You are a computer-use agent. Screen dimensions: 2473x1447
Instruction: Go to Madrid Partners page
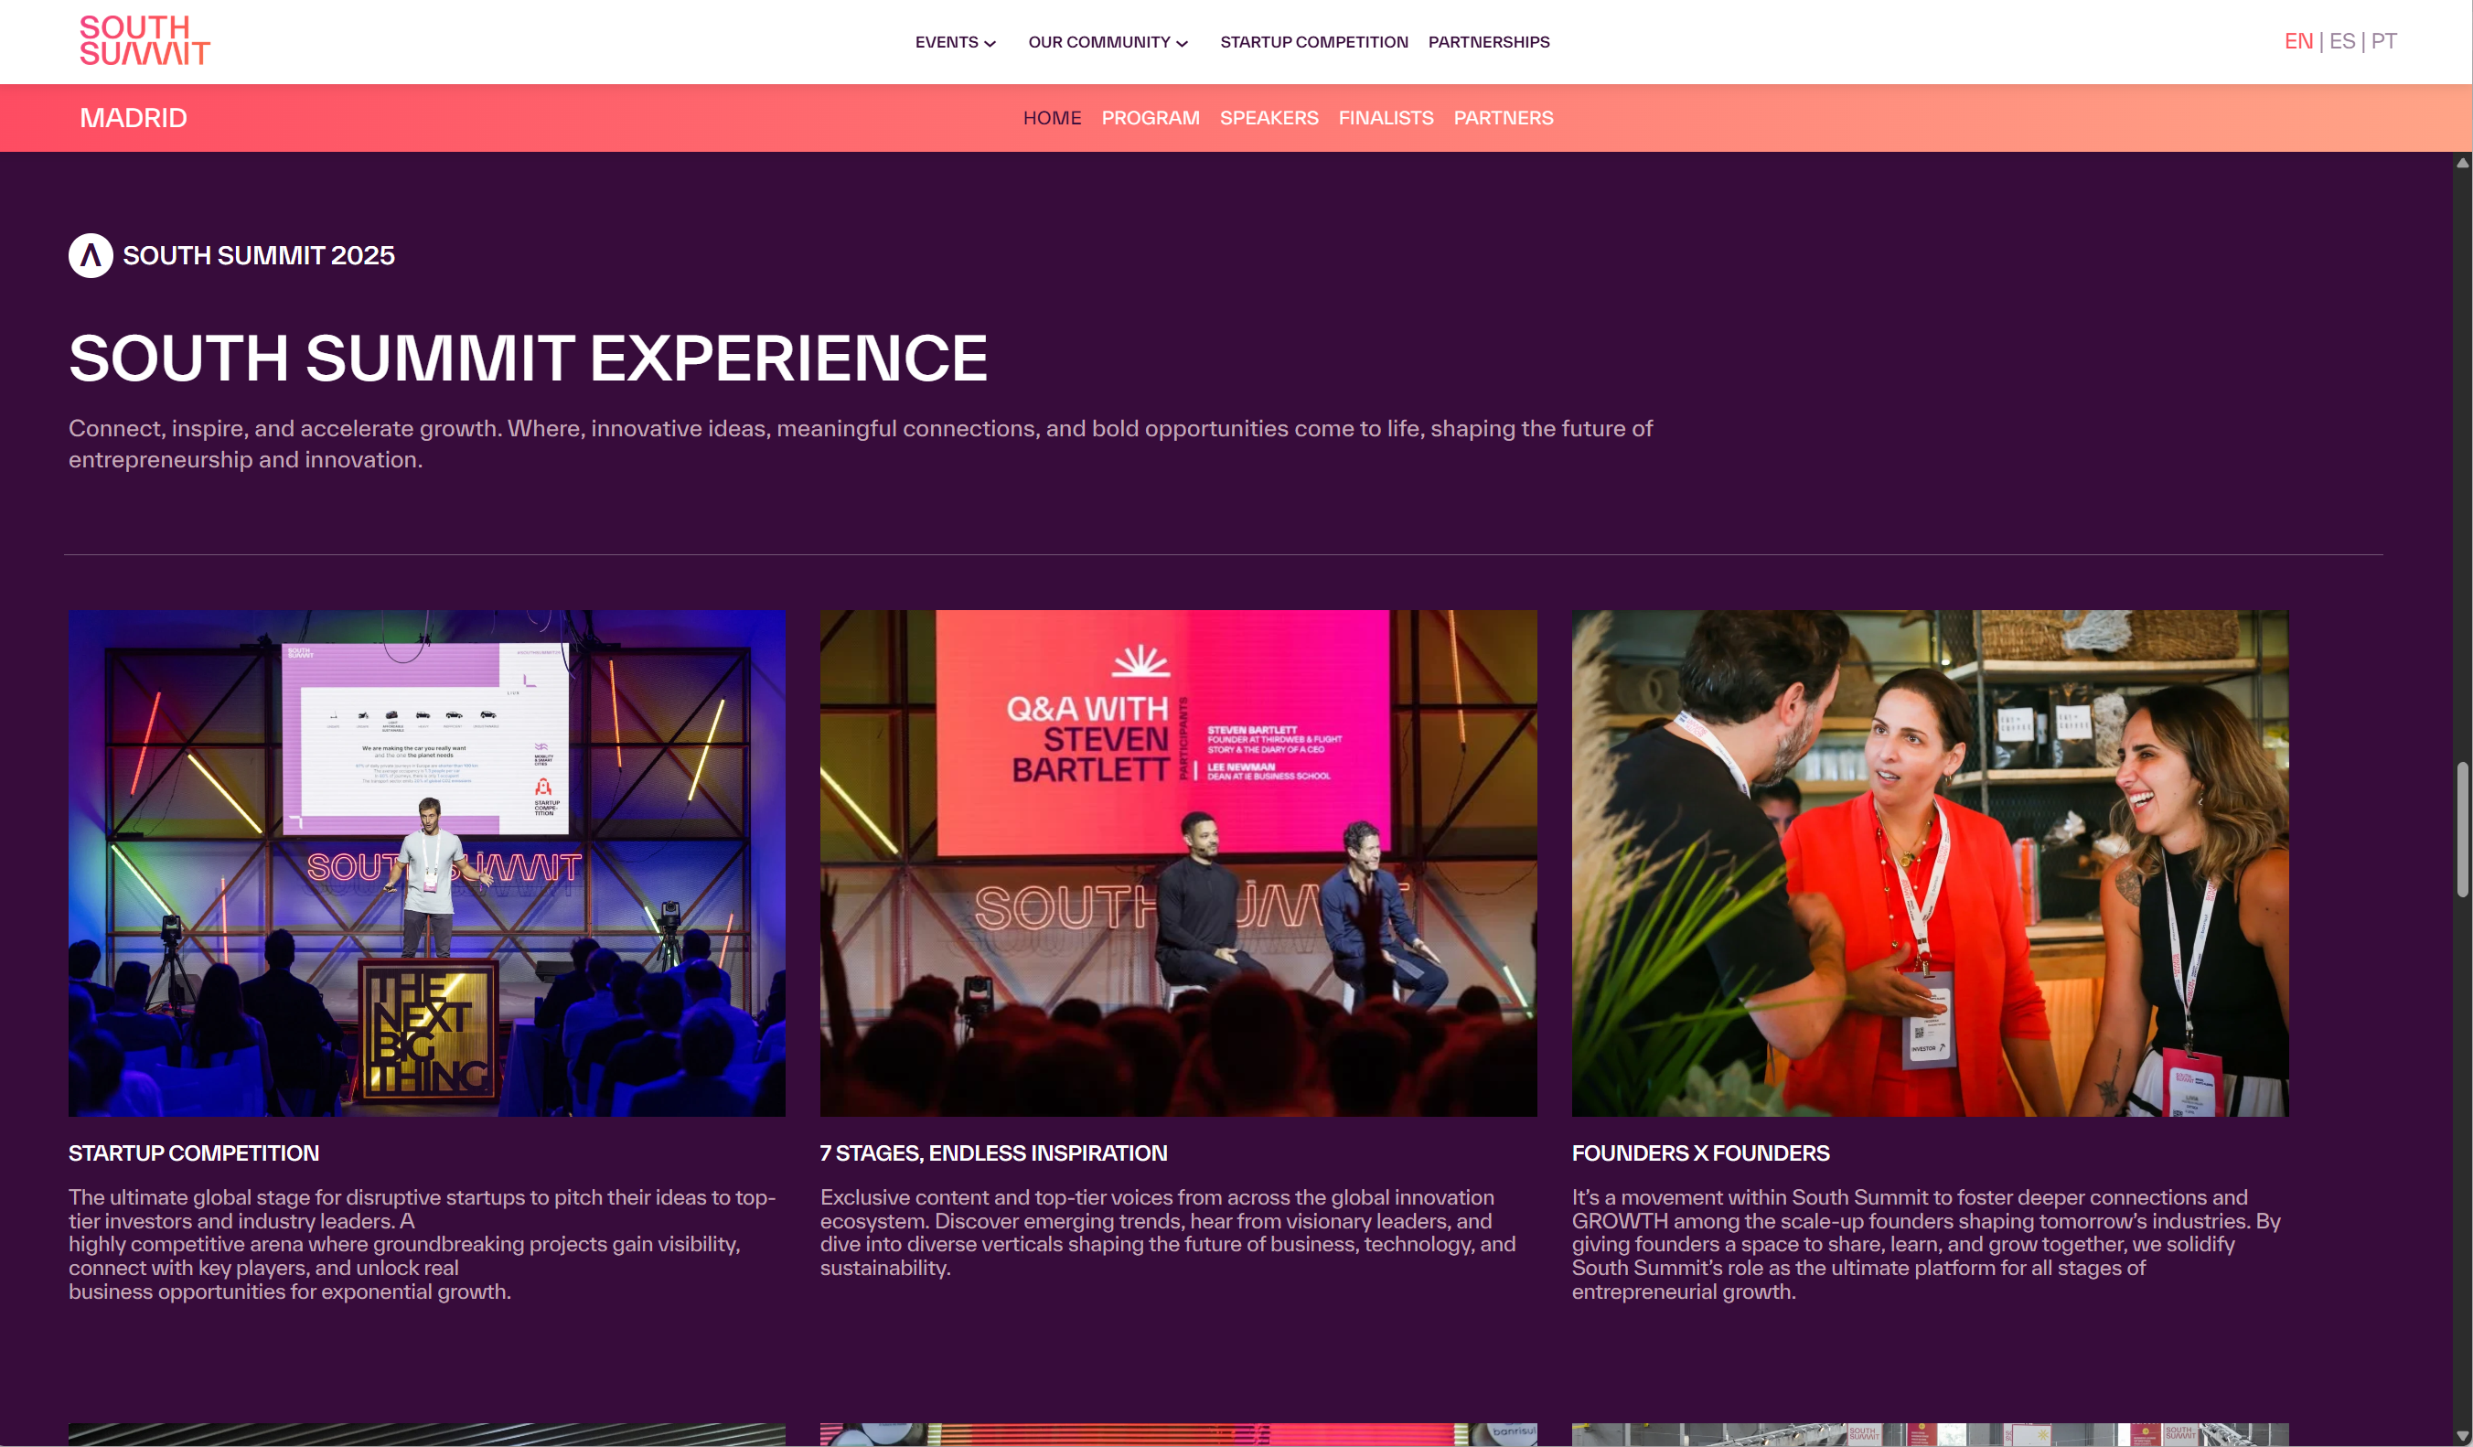(x=1503, y=118)
